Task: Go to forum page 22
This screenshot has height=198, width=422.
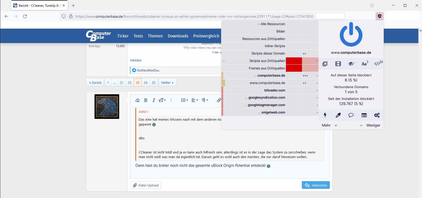Action: [x=130, y=82]
